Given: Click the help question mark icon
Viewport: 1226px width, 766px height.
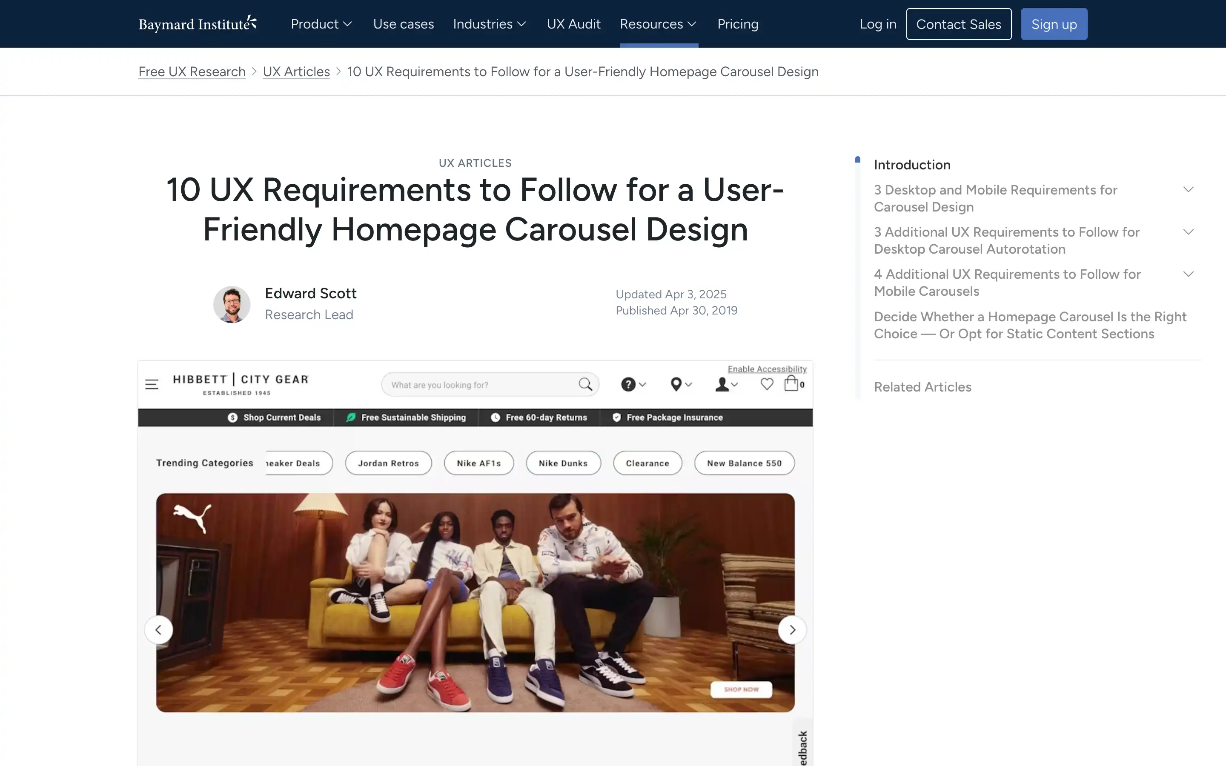Looking at the screenshot, I should coord(628,385).
